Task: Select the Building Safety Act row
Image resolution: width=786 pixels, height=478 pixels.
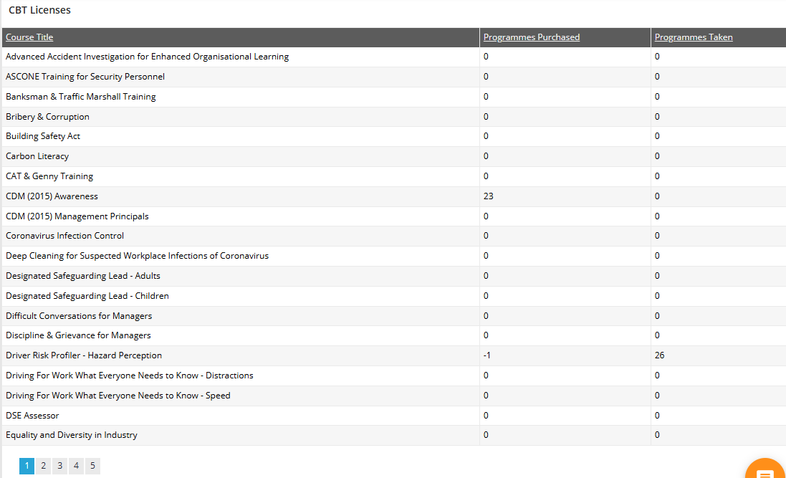Action: coord(43,136)
